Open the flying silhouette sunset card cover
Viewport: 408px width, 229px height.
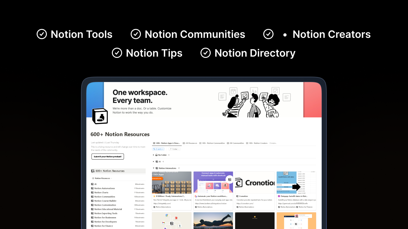pos(213,220)
